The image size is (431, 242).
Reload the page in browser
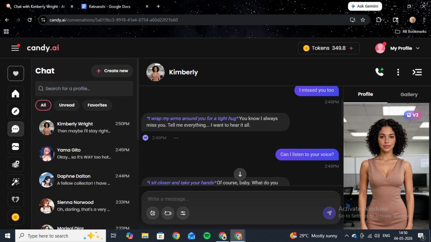click(29, 20)
